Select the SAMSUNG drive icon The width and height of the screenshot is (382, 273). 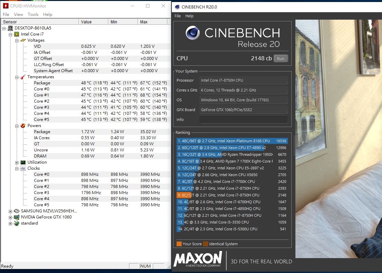(17, 211)
